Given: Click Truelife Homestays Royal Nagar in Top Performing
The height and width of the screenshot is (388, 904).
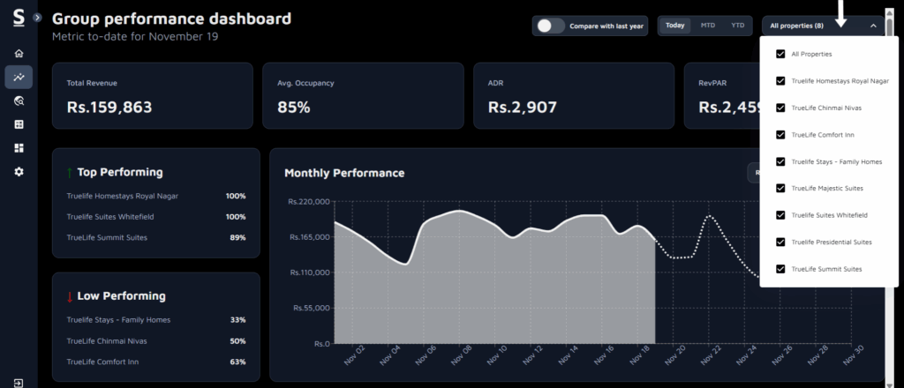Looking at the screenshot, I should (122, 196).
